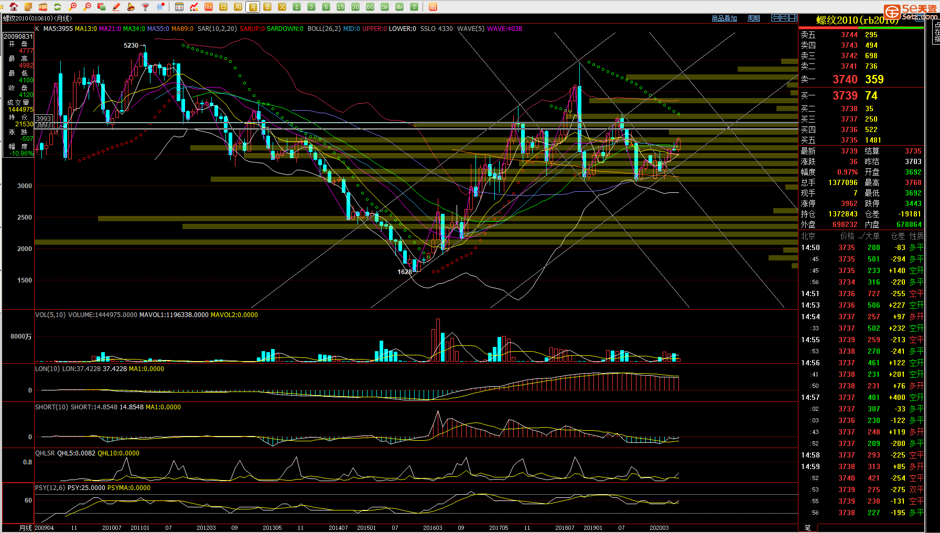Select the 笔 tab under trade list
The height and width of the screenshot is (533, 940).
(808, 527)
